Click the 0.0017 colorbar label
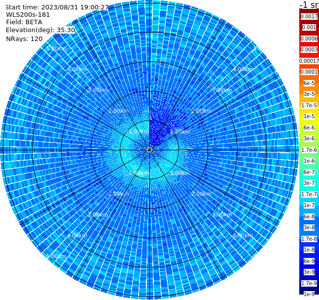This screenshot has height=300, width=319. [309, 16]
